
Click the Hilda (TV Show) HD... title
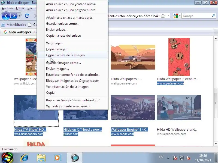coord(30,130)
